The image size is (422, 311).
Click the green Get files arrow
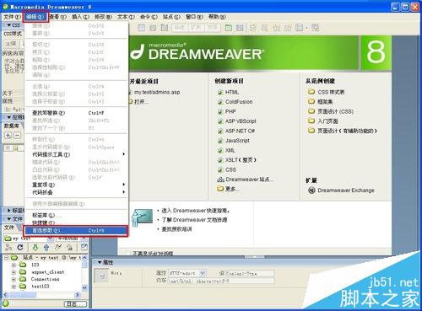click(35, 247)
